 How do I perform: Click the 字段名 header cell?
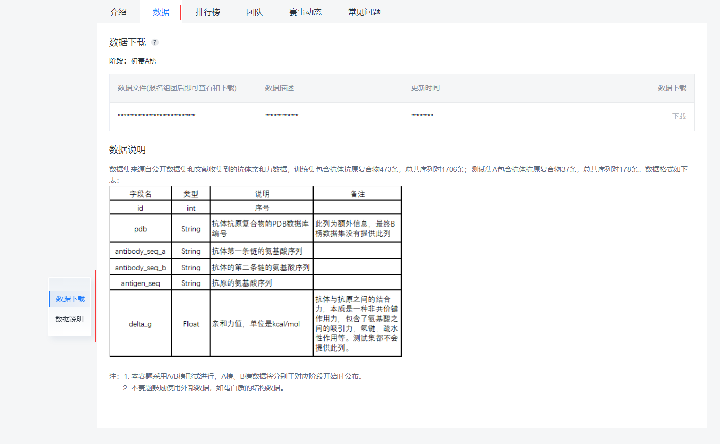(140, 194)
